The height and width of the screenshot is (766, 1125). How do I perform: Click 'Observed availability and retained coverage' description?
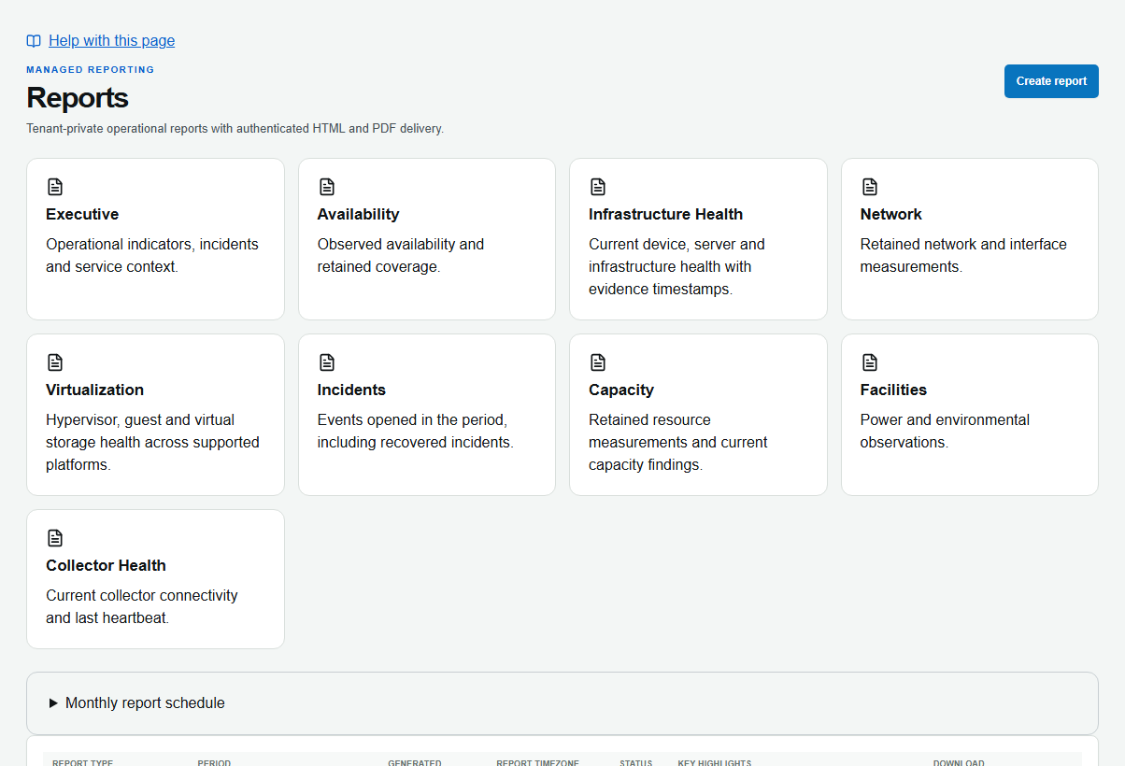click(x=401, y=256)
